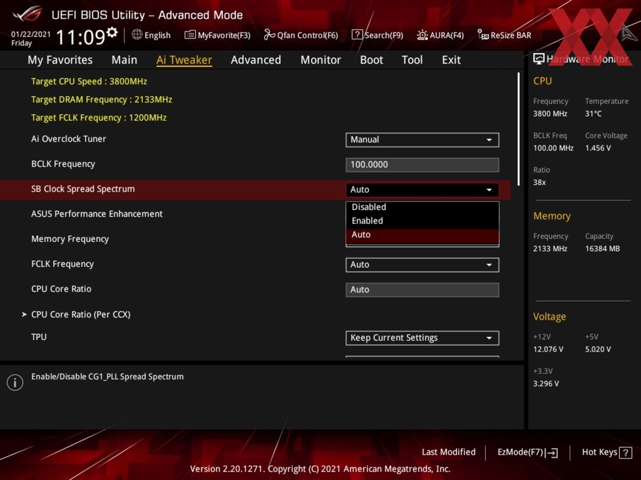Click SB Clock Spread Spectrum Auto dropdown
Viewport: 641px width, 480px height.
422,190
